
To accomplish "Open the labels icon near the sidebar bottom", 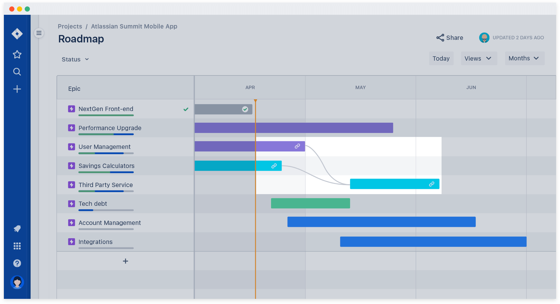I will (17, 229).
